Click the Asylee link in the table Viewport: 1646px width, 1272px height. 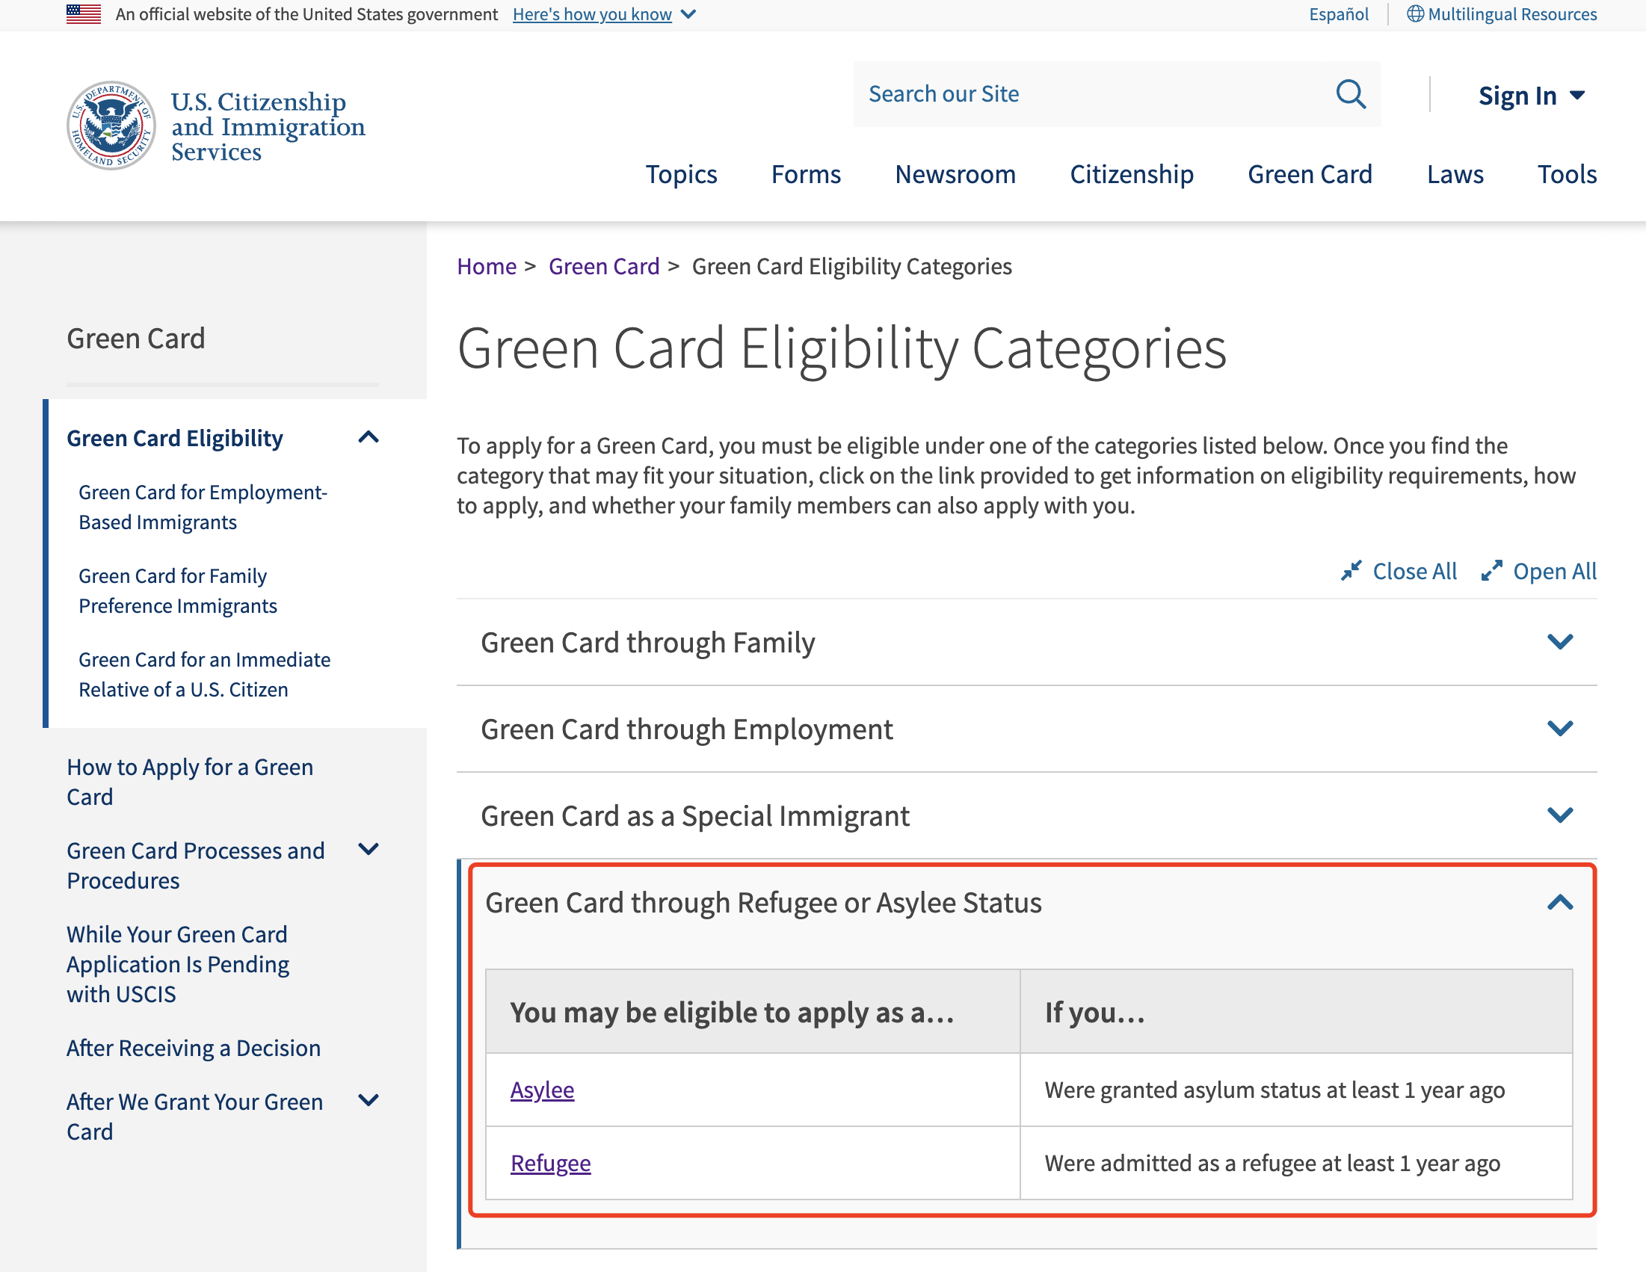pos(542,1090)
